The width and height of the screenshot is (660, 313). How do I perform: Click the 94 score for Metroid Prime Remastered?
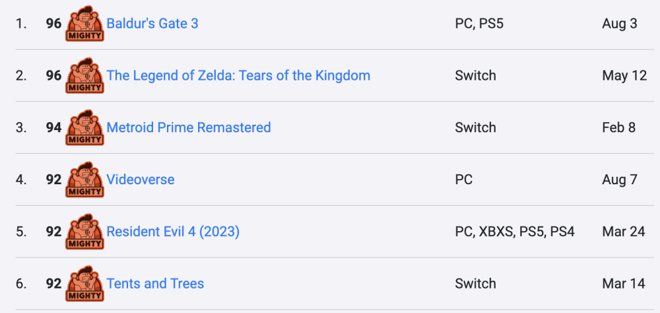(x=53, y=127)
